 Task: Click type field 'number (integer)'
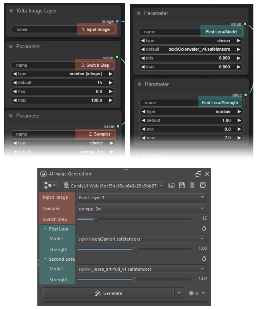(x=63, y=74)
